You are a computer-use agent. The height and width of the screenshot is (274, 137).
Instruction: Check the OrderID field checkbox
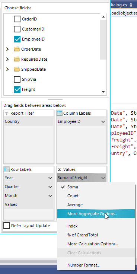pyautogui.click(x=17, y=19)
